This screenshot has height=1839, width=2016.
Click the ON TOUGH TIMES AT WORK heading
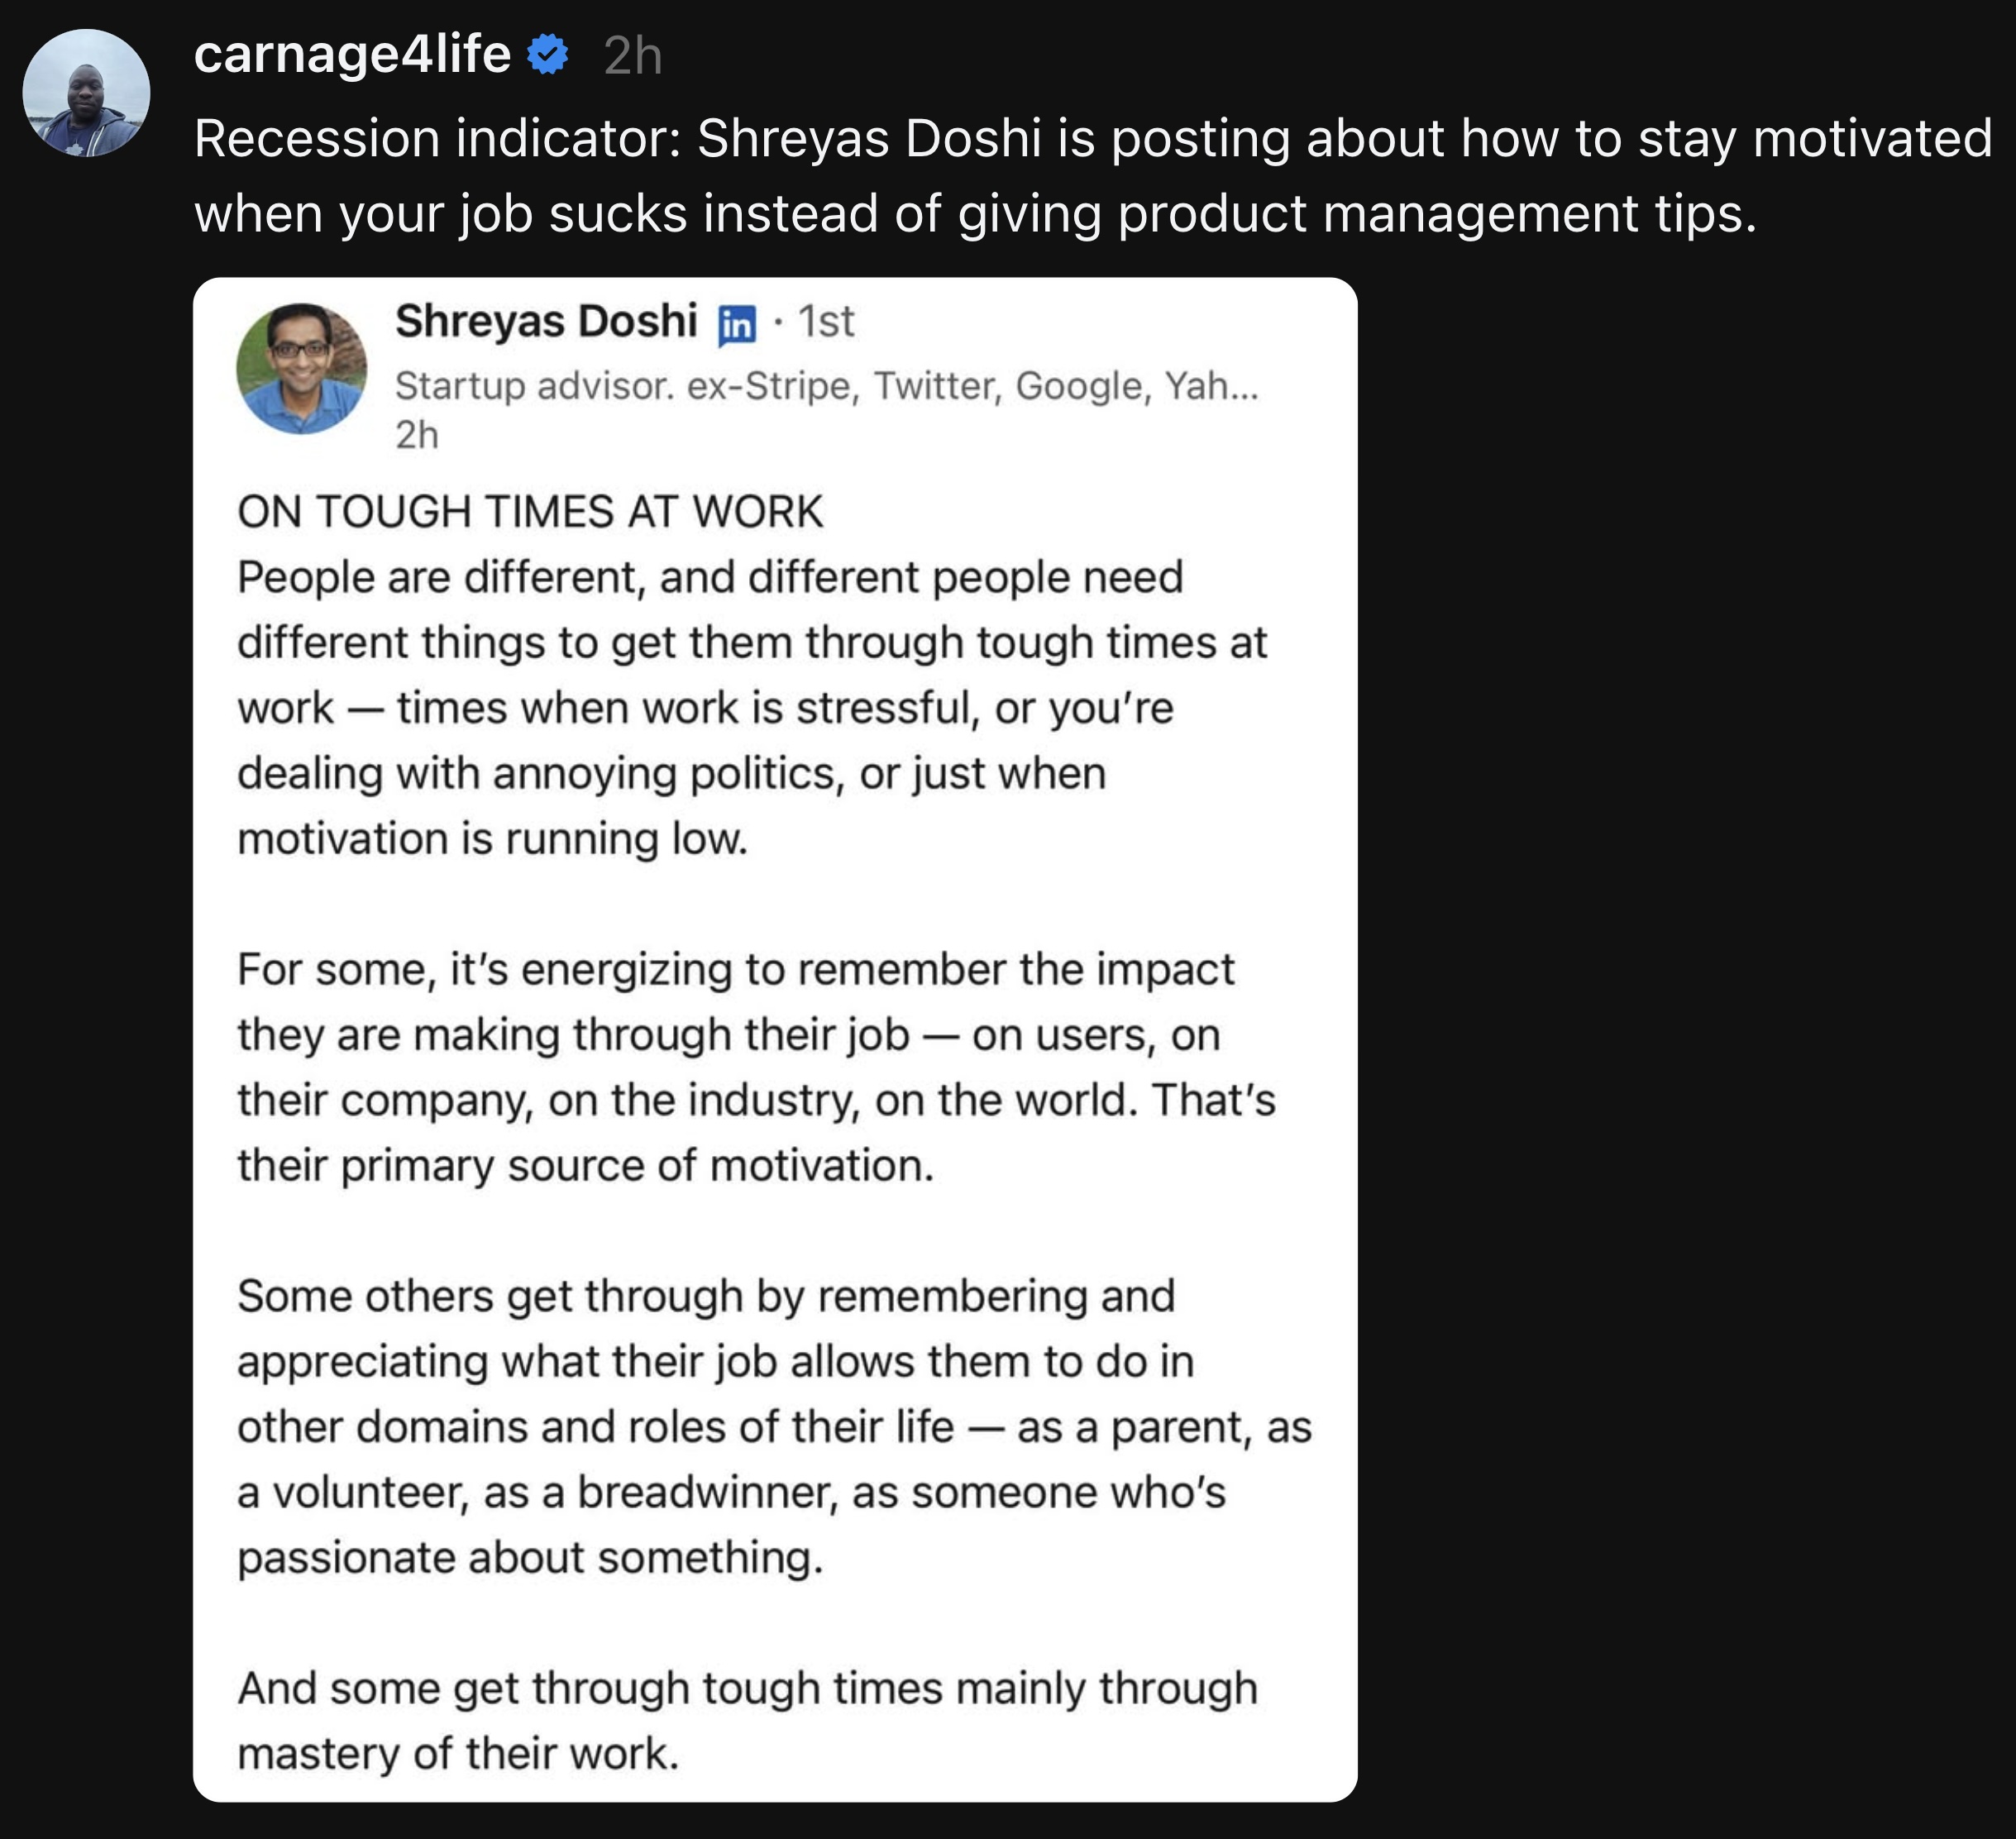pyautogui.click(x=530, y=512)
